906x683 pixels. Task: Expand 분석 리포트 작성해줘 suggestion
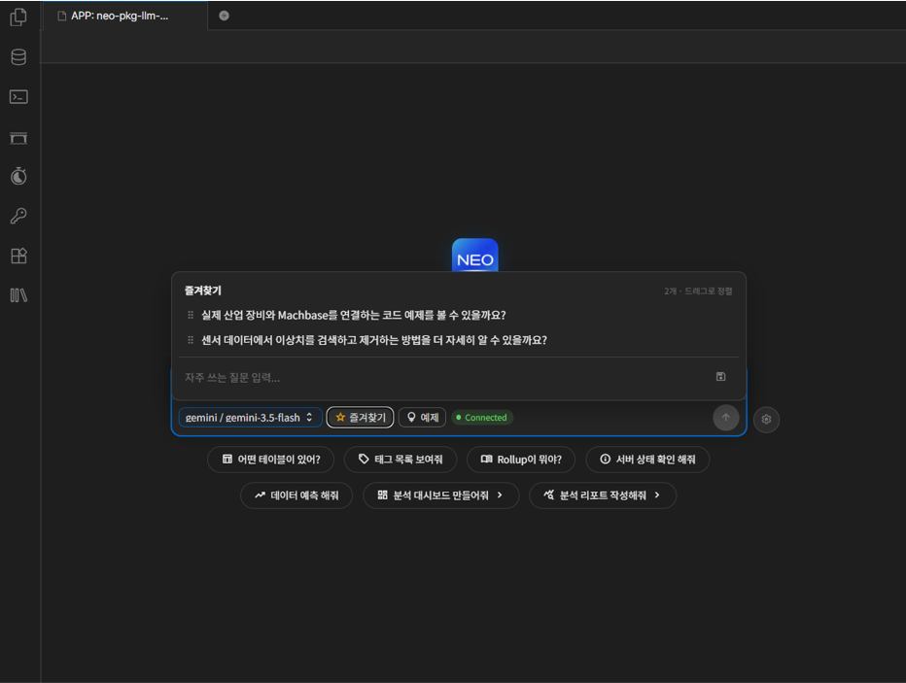(603, 495)
